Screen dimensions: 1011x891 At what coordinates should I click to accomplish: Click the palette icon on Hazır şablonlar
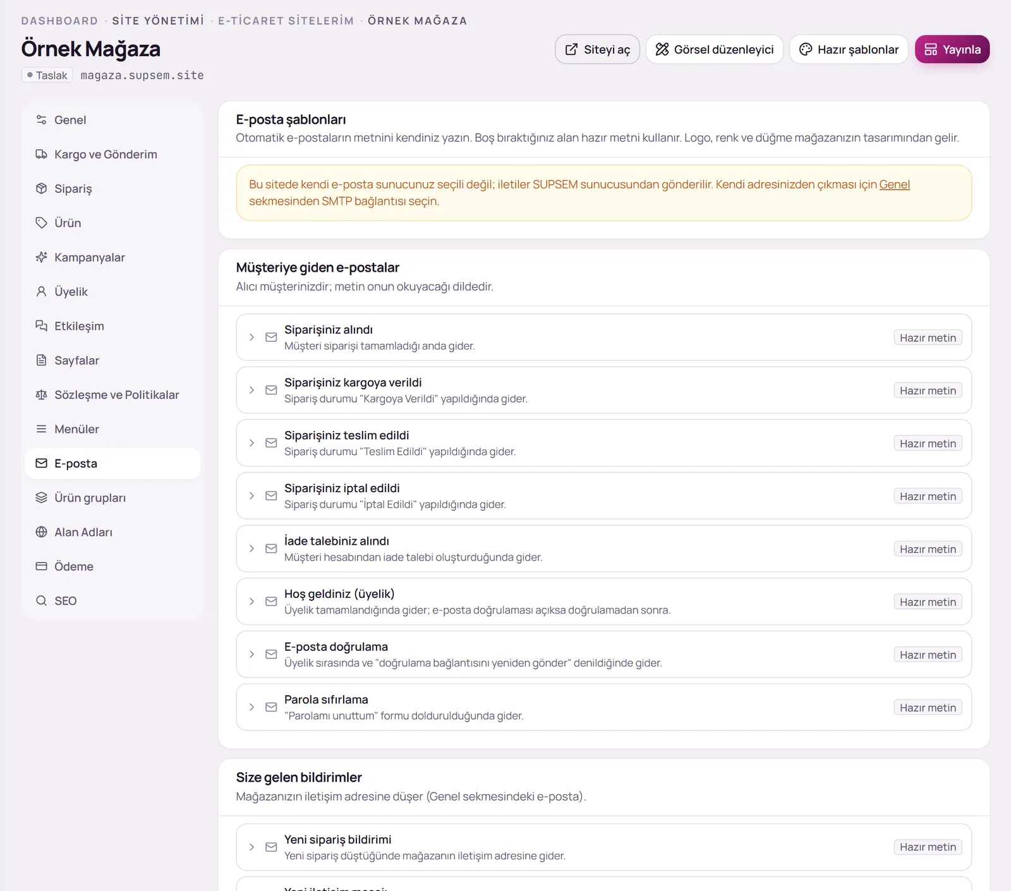coord(806,49)
